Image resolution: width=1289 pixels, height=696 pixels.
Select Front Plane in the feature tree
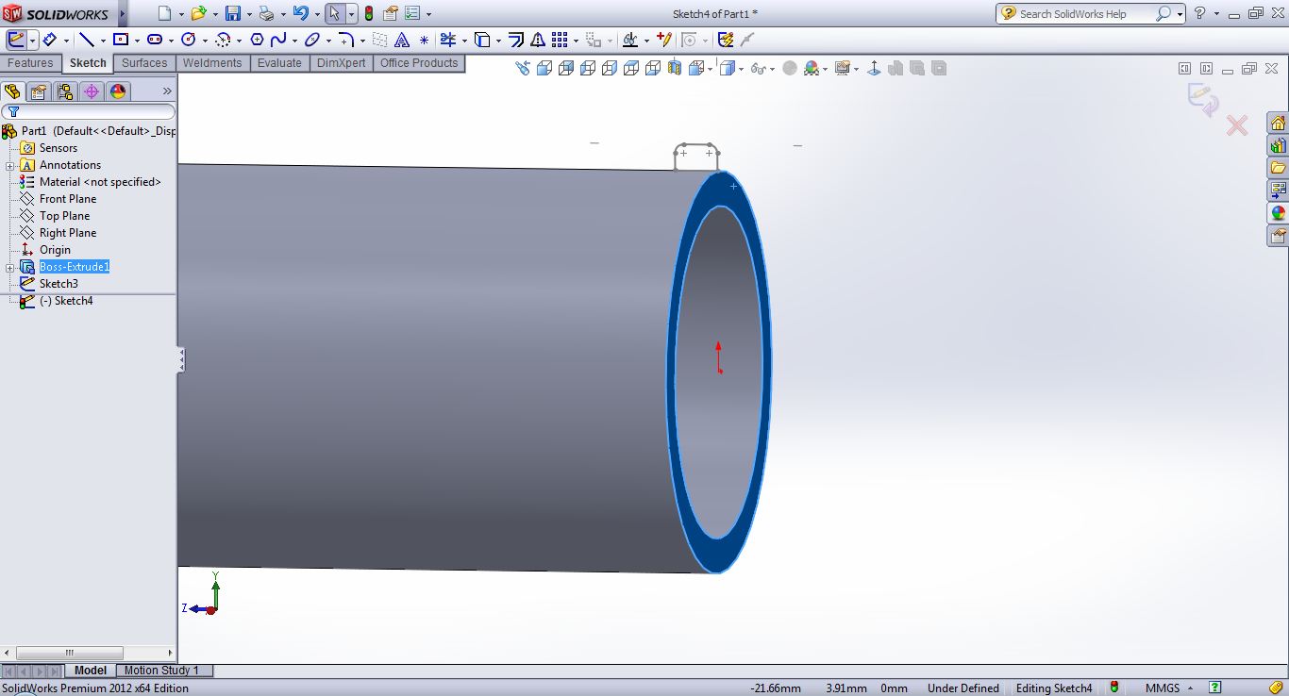tap(68, 199)
